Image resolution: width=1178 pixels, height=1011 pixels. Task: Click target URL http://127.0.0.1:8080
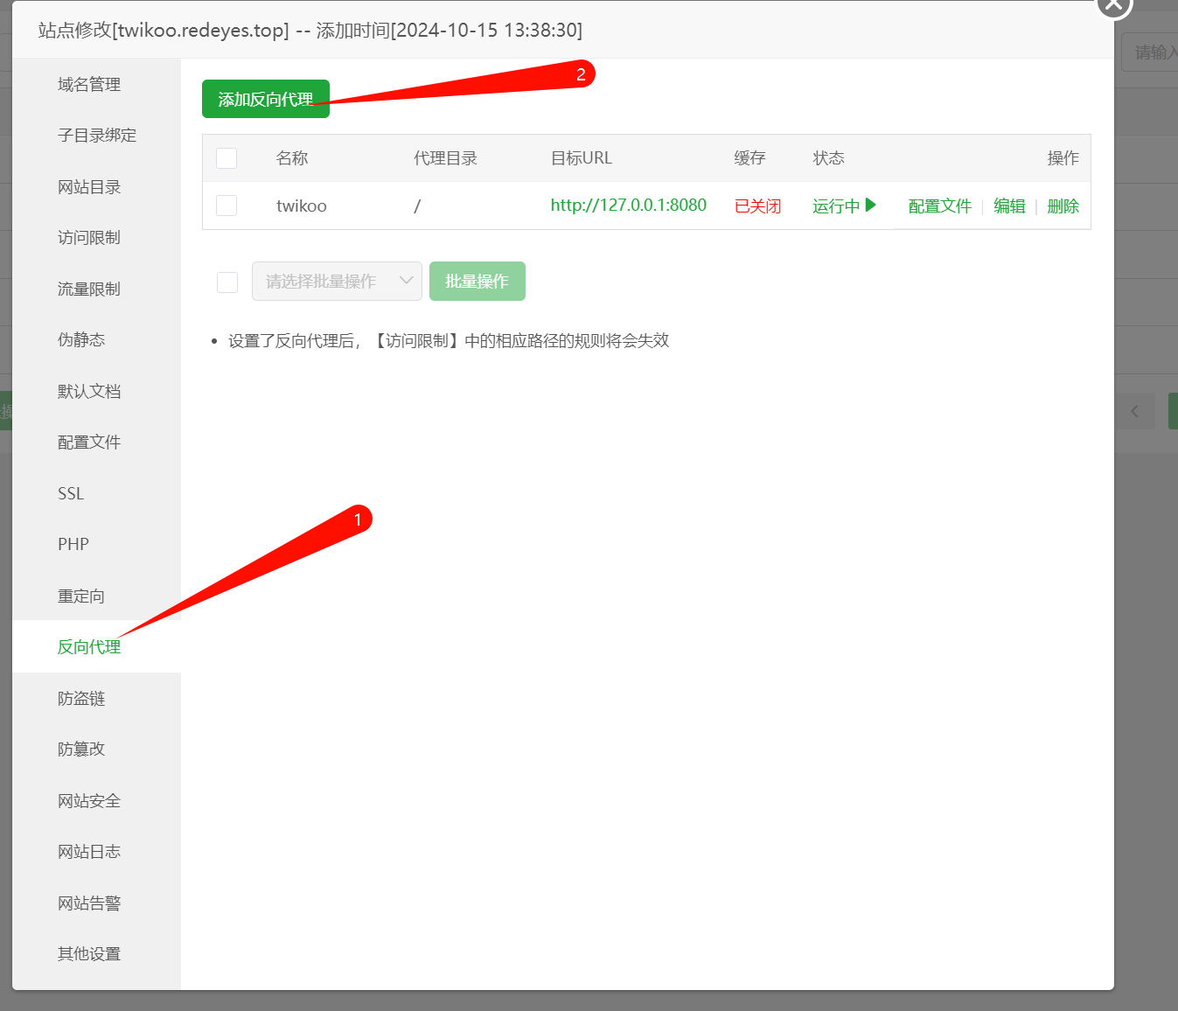(x=628, y=206)
